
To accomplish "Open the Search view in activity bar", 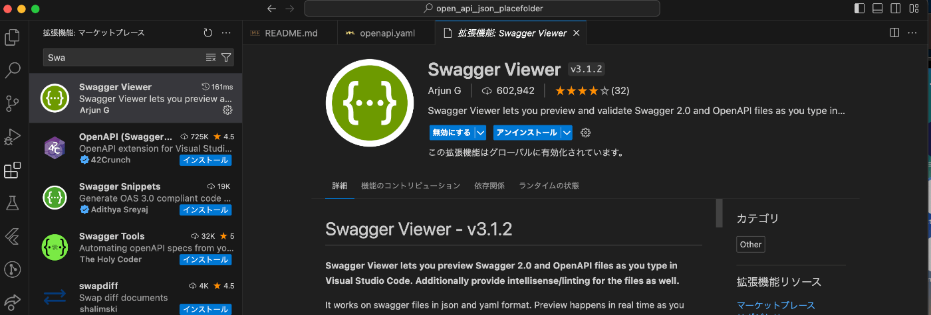I will (12, 70).
